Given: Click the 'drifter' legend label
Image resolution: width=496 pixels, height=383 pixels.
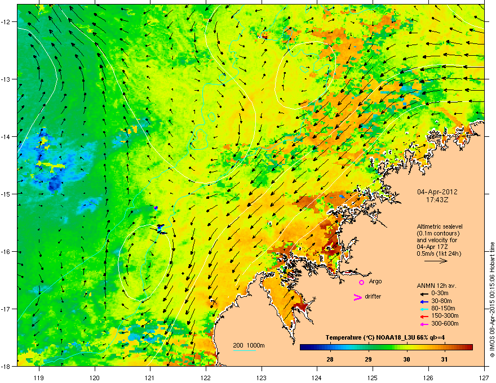Looking at the screenshot, I should pos(373,296).
